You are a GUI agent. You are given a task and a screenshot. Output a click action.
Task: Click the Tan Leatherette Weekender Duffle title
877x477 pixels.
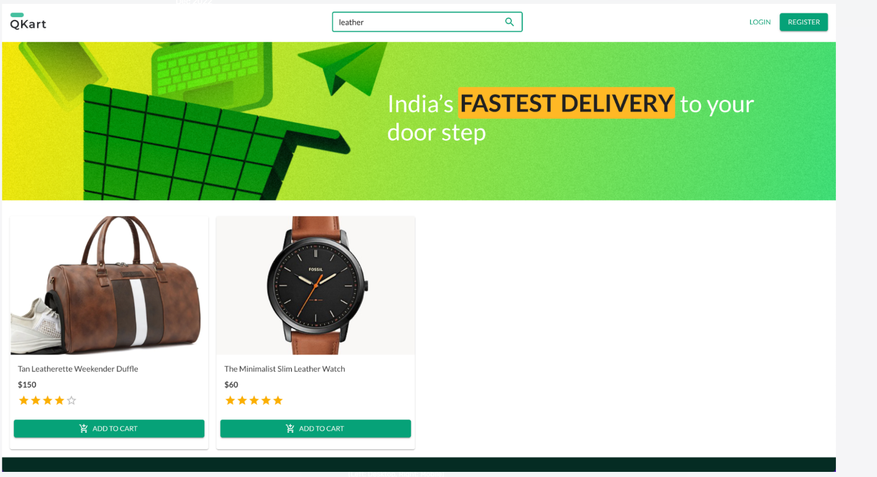pos(78,369)
